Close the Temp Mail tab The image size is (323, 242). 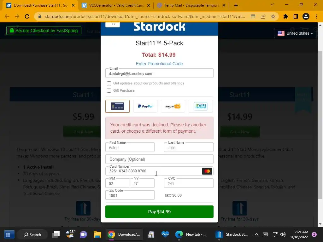pyautogui.click(x=224, y=6)
